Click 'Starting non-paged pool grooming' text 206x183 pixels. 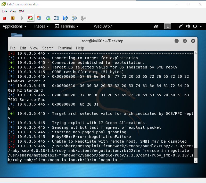click(89, 132)
